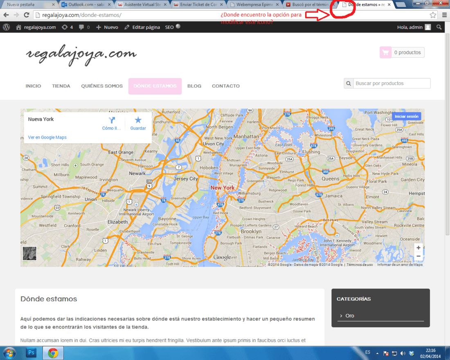The image size is (450, 360).
Task: Click the browser forward arrow
Action: 16,15
